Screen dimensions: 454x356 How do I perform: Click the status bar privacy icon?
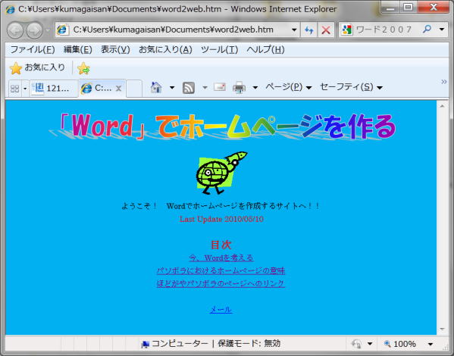coord(355,344)
